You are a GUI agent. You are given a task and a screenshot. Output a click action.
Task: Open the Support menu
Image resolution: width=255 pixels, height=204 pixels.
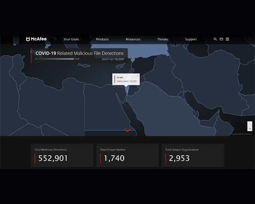tap(191, 39)
